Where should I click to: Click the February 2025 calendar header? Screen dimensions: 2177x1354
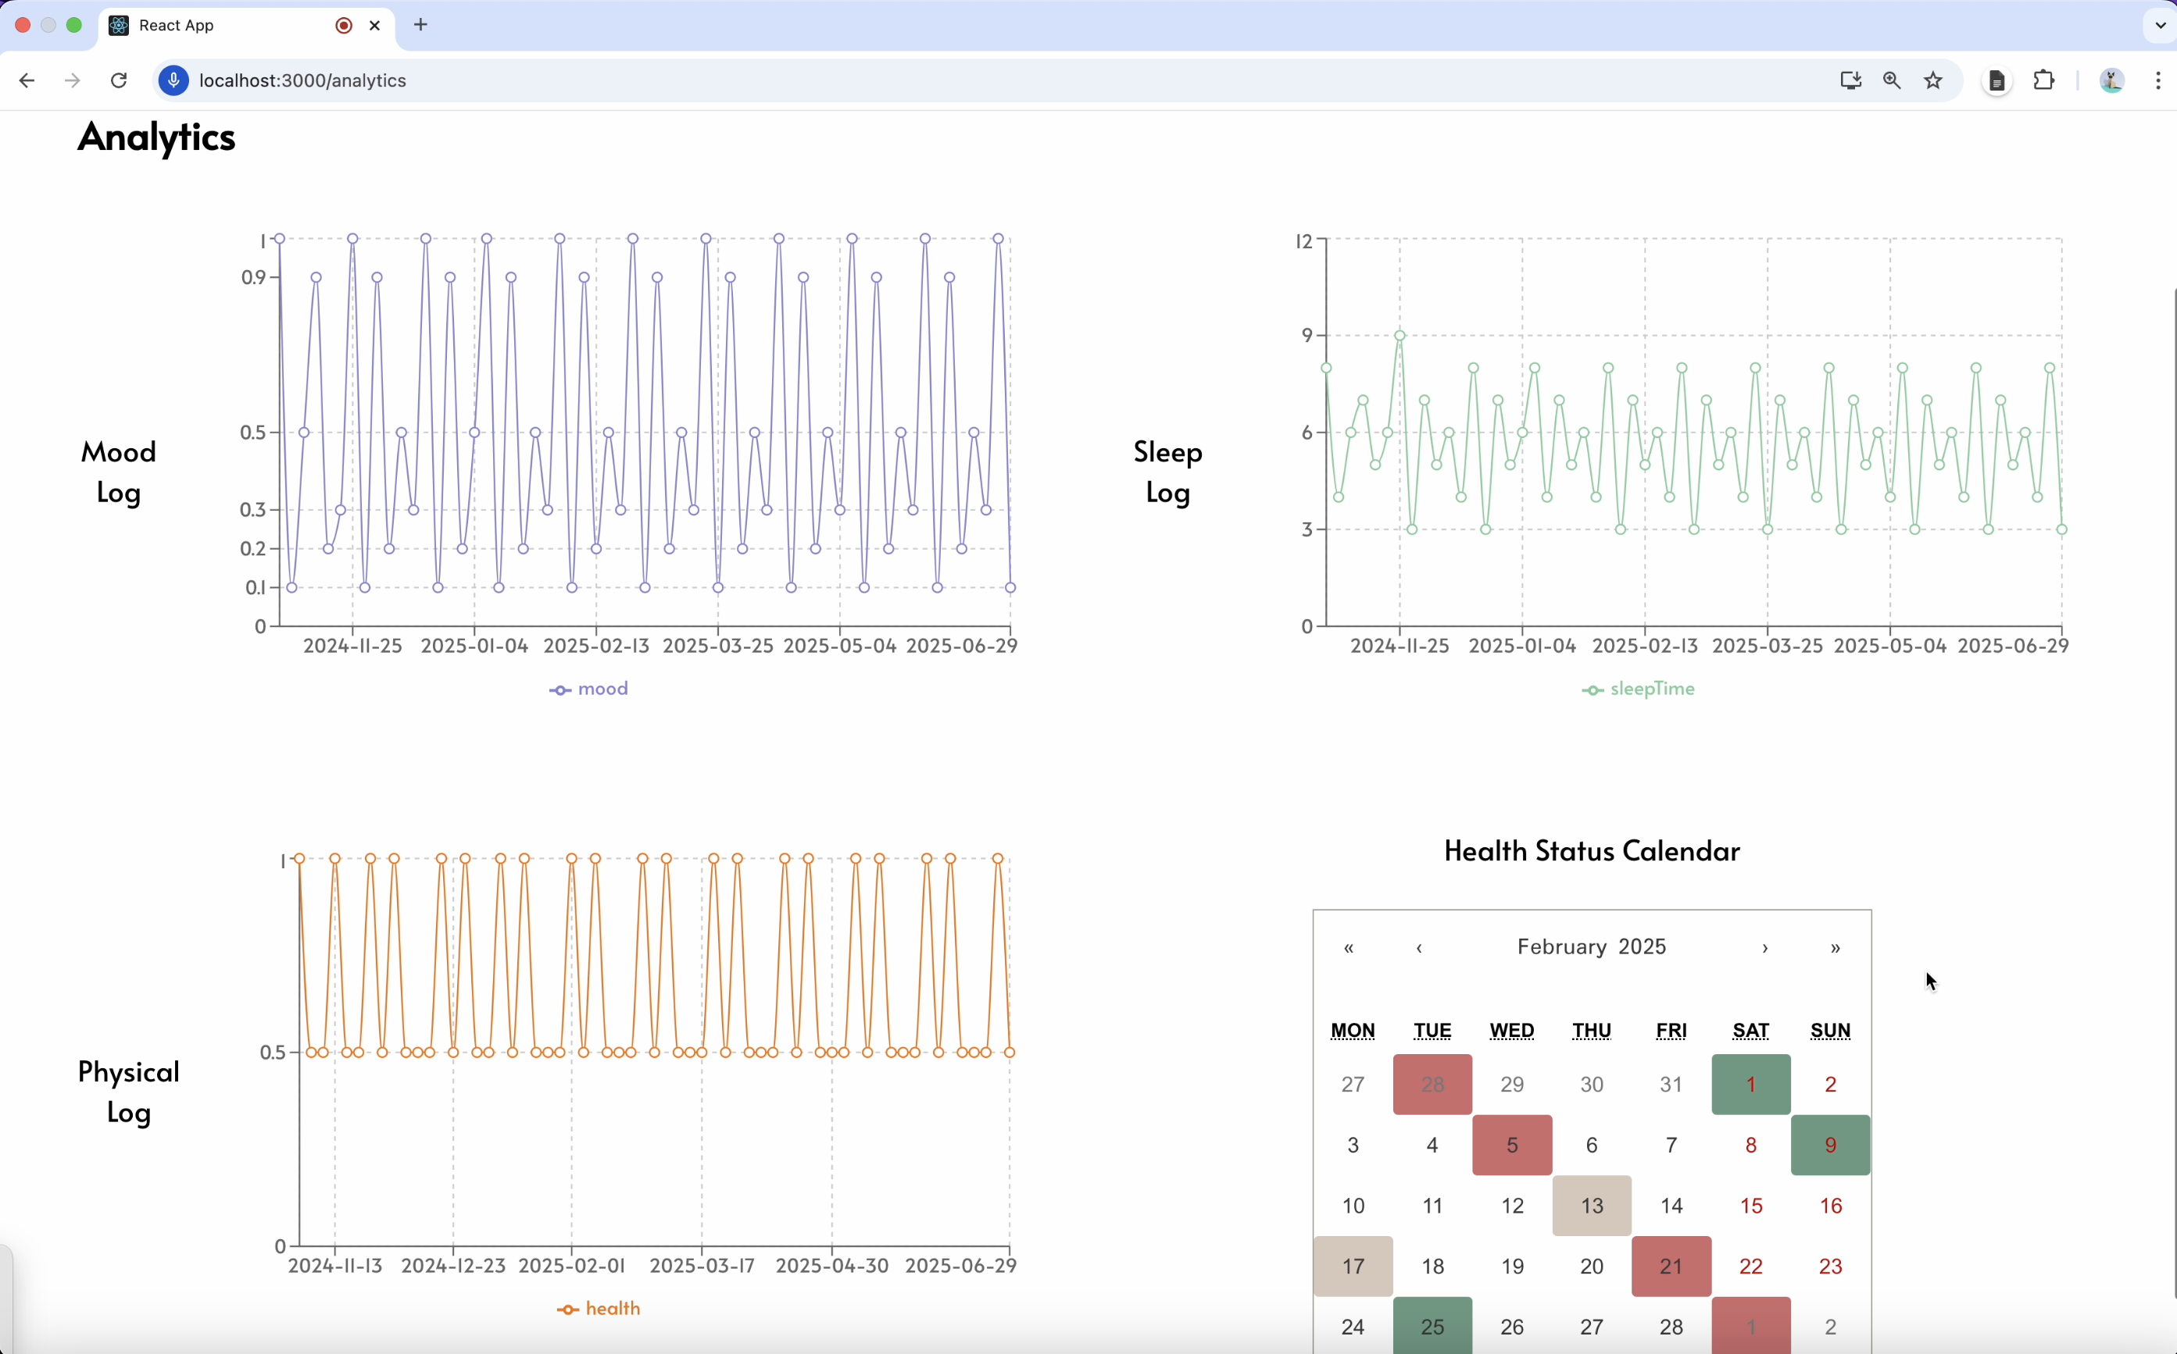coord(1591,947)
